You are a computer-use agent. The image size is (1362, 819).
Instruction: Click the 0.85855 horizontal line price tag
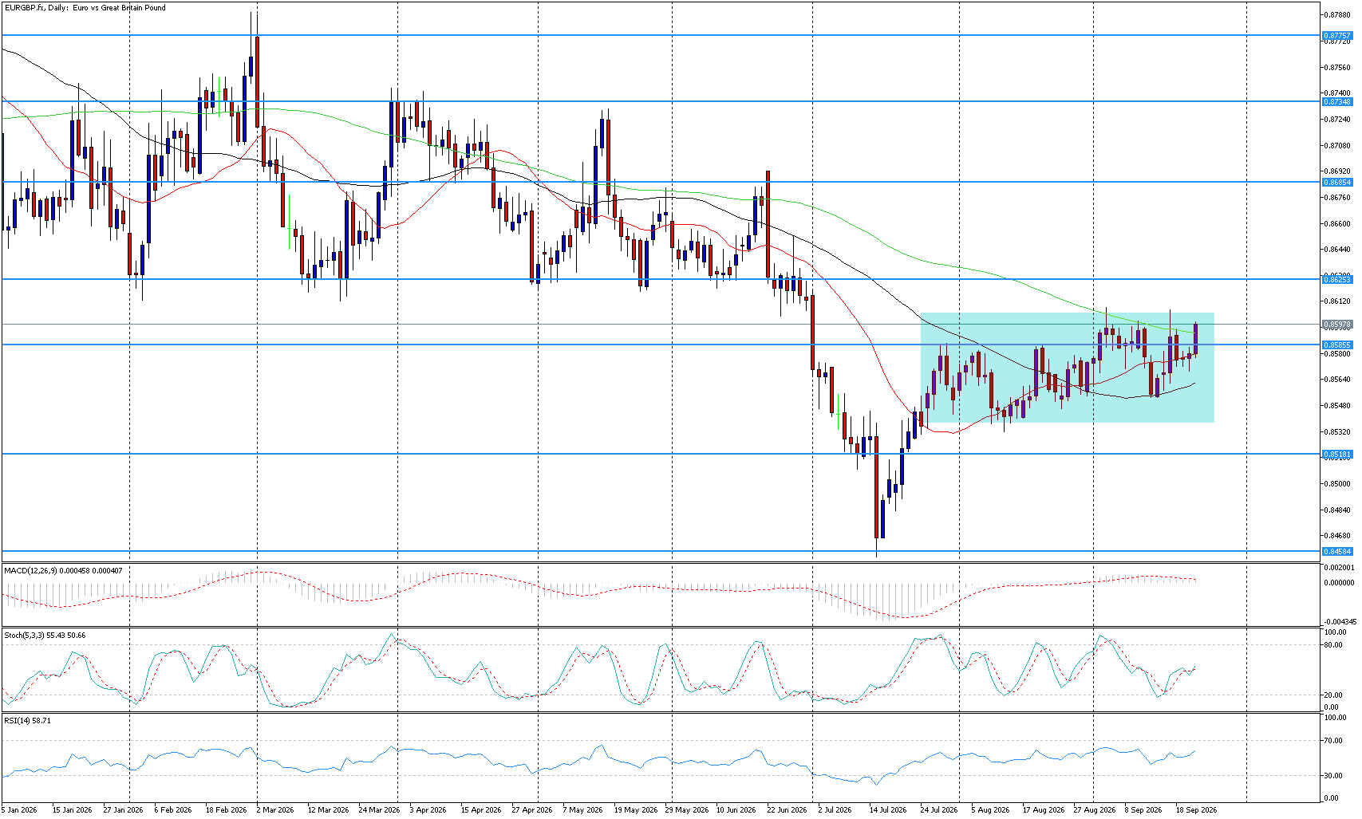[x=1337, y=345]
